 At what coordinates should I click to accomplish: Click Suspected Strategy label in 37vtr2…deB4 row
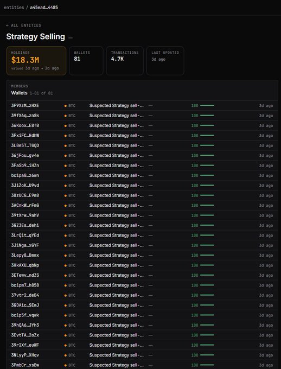pos(116,295)
